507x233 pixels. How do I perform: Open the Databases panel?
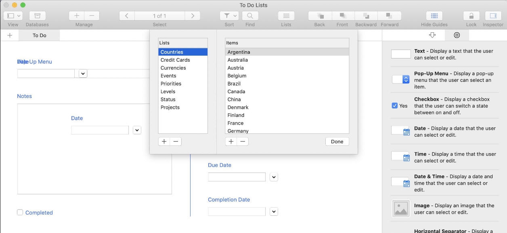coord(37,15)
